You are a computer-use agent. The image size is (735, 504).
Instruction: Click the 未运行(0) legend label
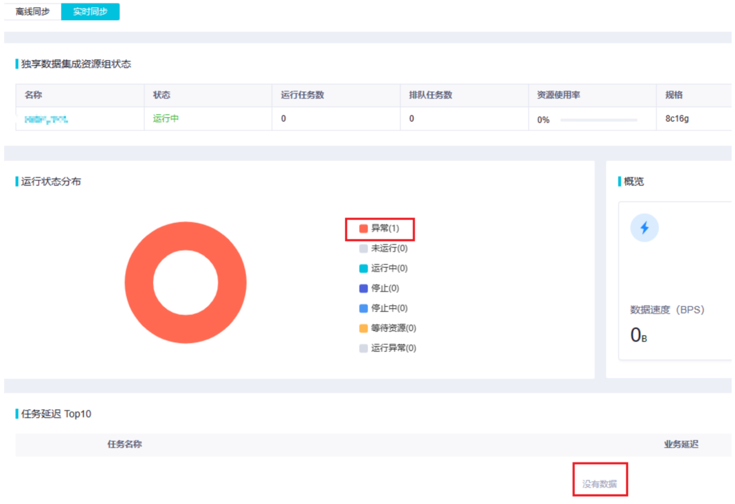tap(390, 249)
